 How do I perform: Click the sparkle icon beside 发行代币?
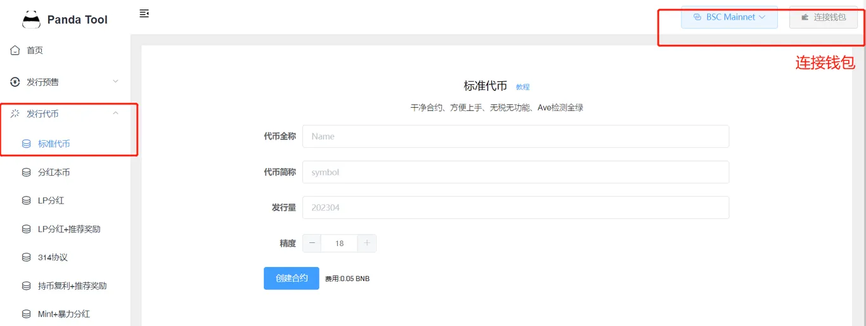[15, 114]
